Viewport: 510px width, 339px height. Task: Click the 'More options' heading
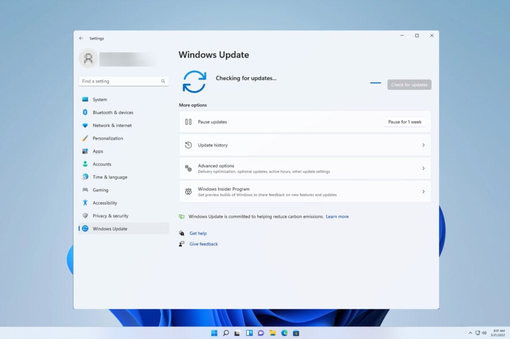pyautogui.click(x=193, y=105)
